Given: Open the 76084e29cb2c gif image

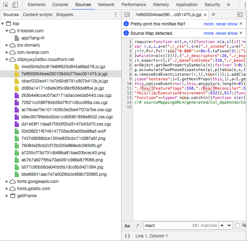Looking at the screenshot, I should pos(61,146).
